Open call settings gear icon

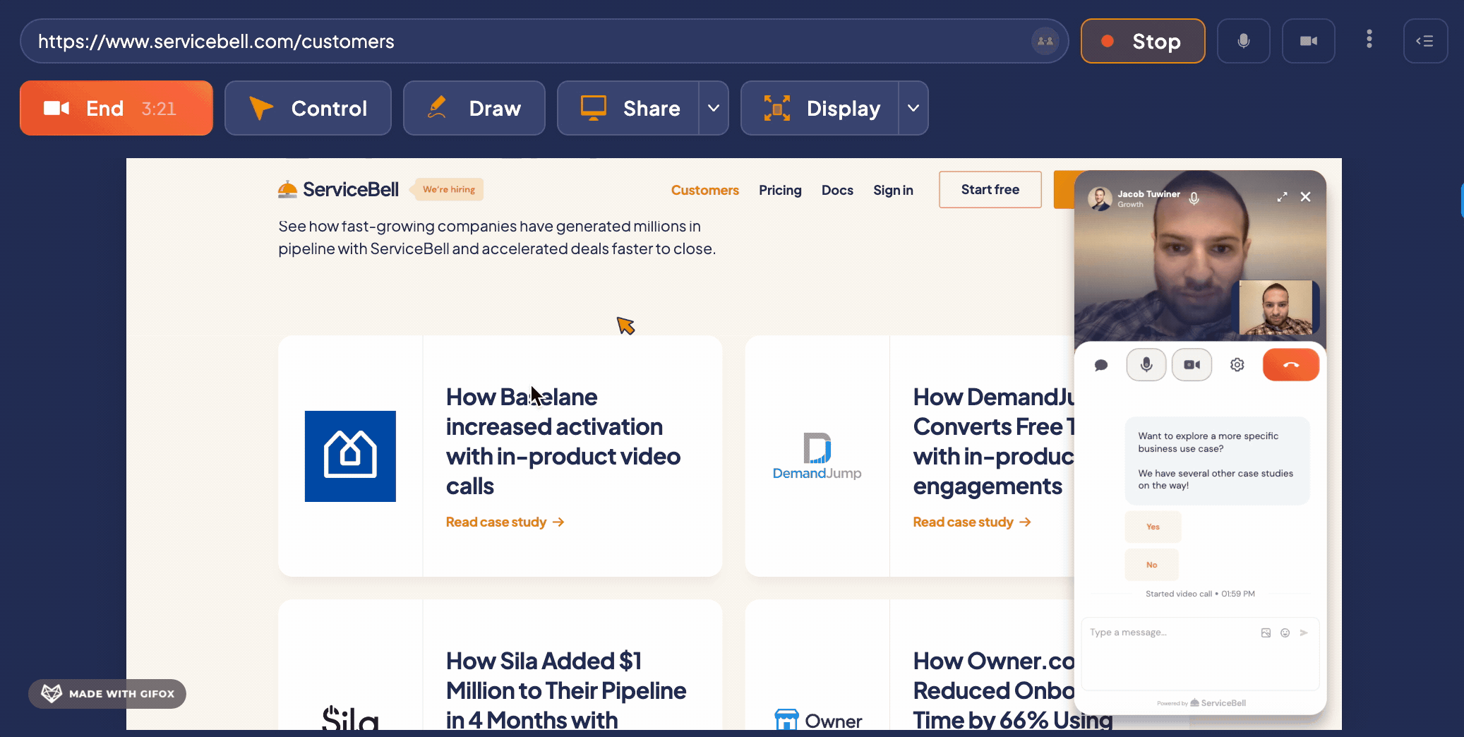pyautogui.click(x=1237, y=365)
